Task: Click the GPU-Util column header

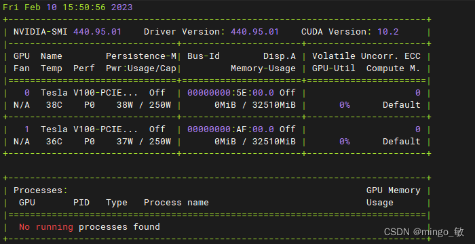Action: [334, 68]
